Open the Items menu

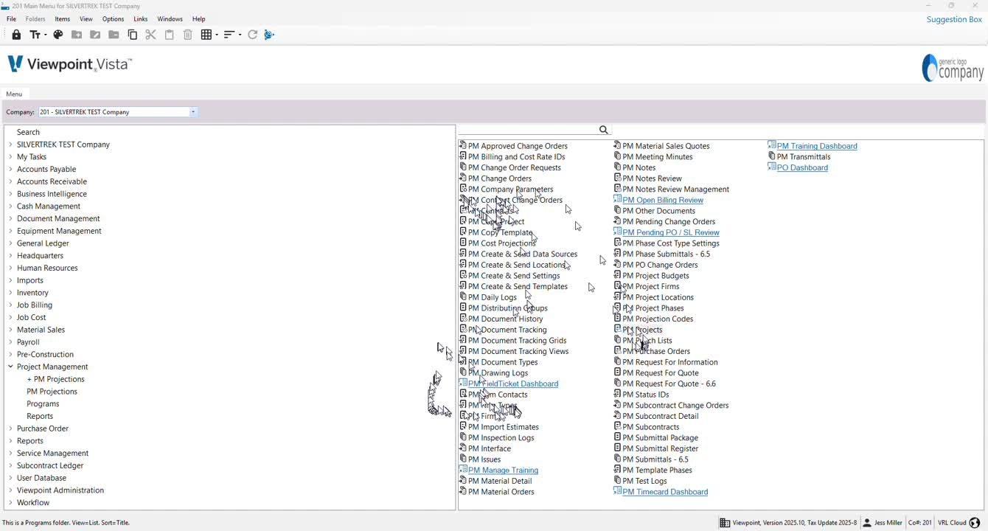[63, 18]
